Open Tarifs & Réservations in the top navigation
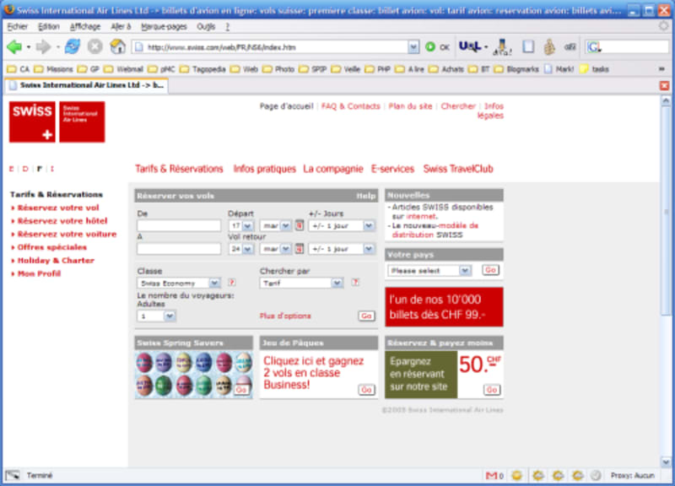This screenshot has height=486, width=675. pos(179,169)
